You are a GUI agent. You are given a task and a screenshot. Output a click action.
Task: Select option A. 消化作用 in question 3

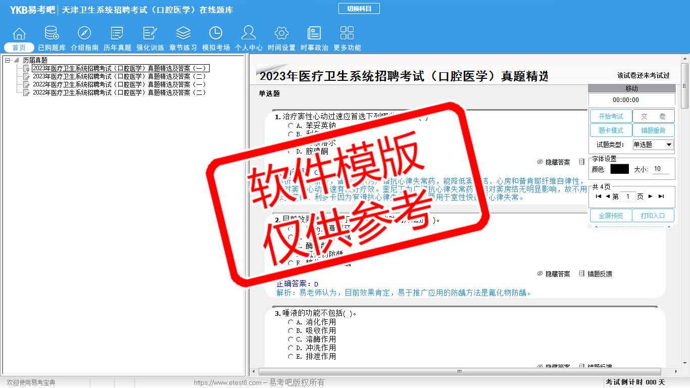coord(290,322)
